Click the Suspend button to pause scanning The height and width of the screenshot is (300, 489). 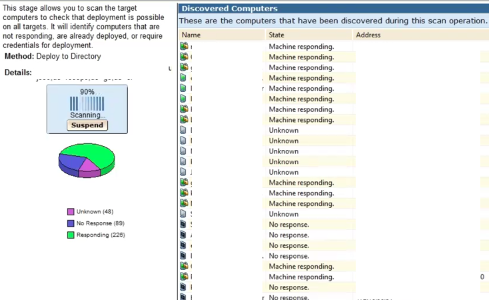(87, 125)
